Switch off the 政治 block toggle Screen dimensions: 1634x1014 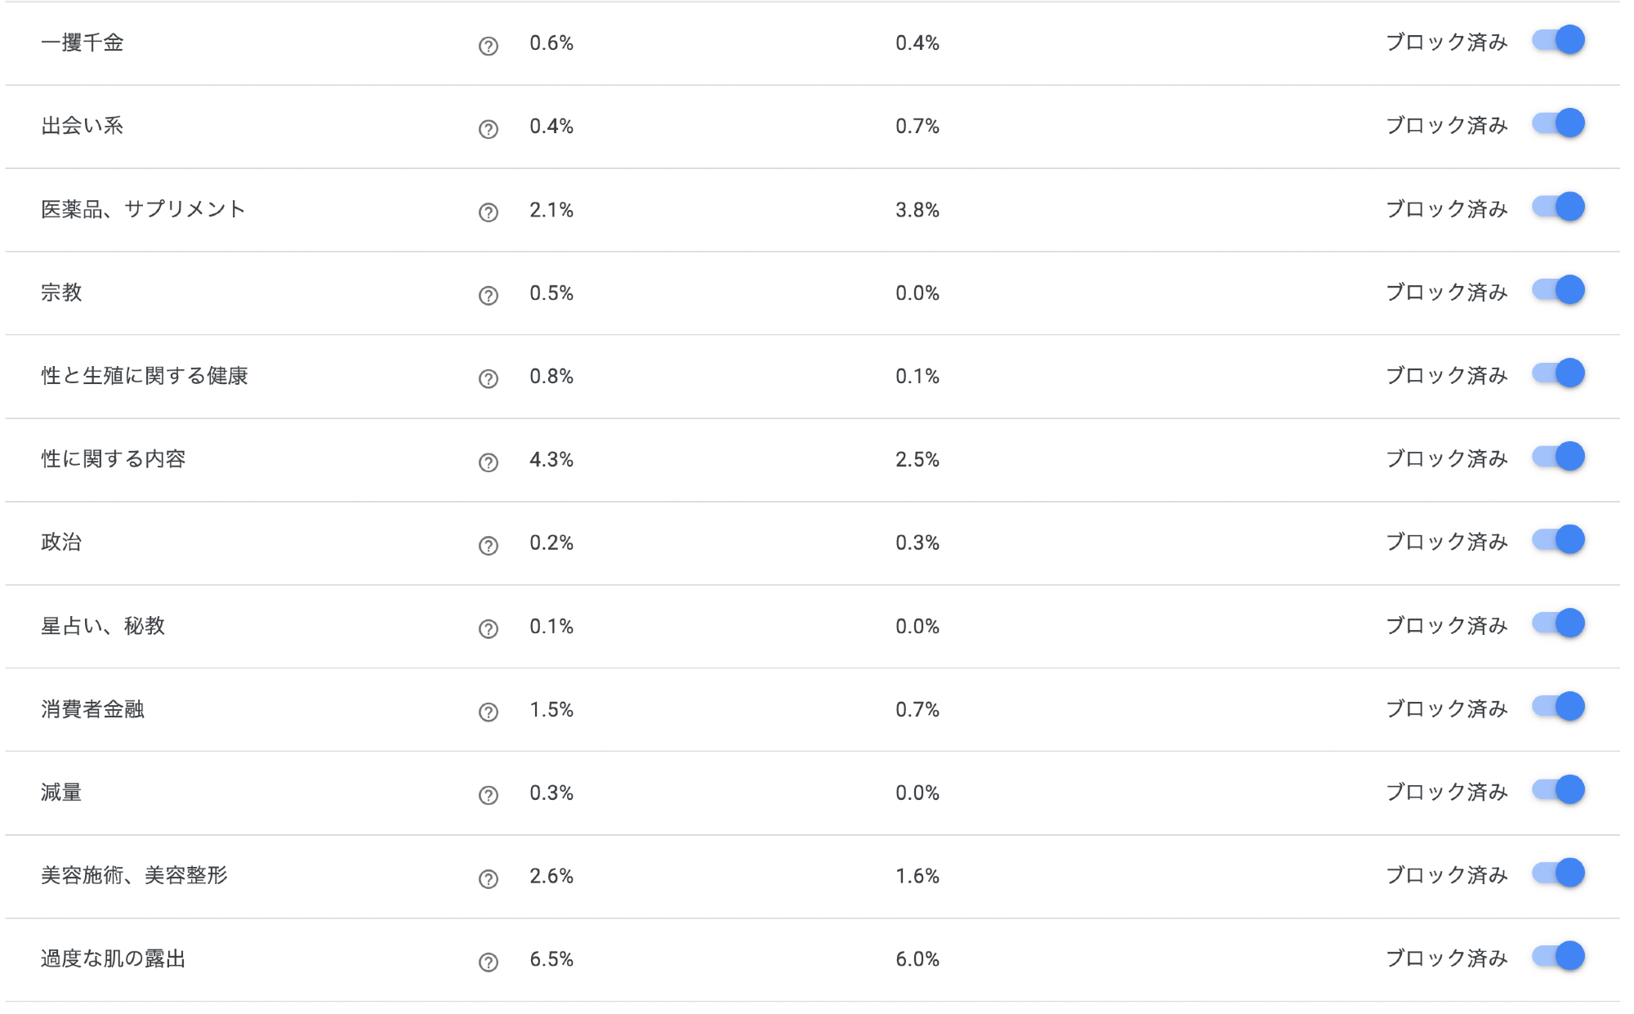pos(1558,540)
